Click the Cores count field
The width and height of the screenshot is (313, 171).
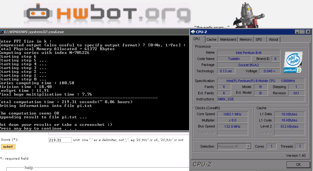coord(271,146)
